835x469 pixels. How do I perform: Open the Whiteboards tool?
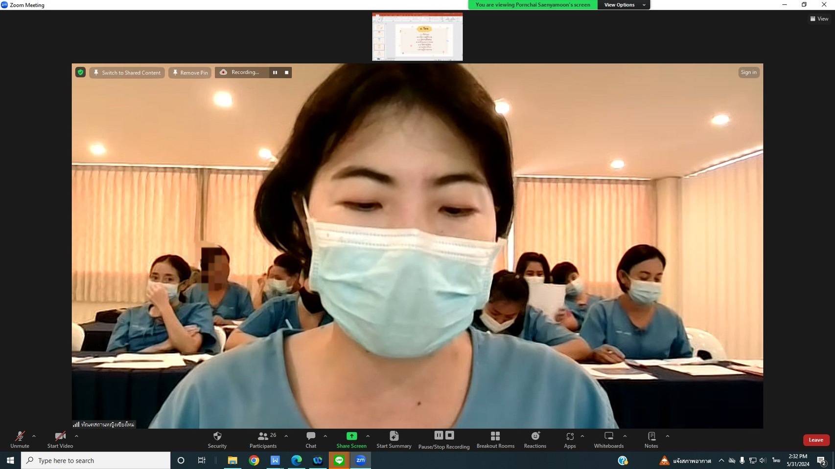[609, 436]
